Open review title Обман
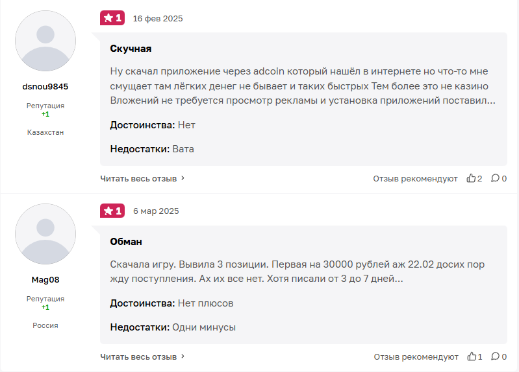The image size is (519, 372). pyautogui.click(x=126, y=241)
